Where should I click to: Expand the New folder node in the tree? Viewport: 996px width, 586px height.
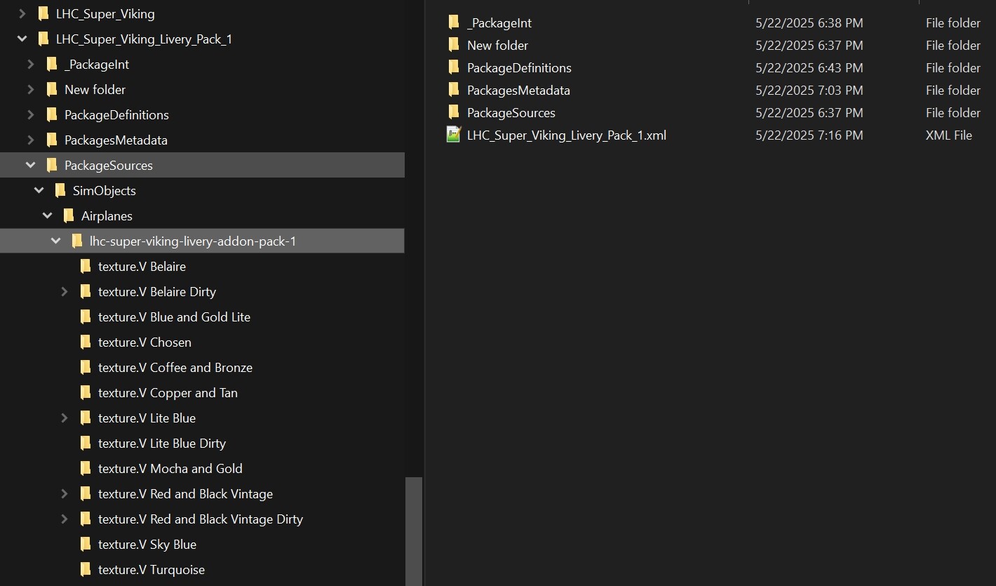[31, 89]
